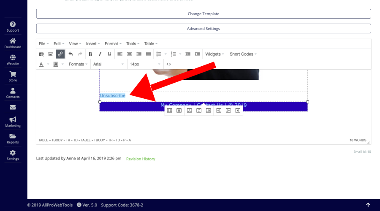The image size is (380, 211).
Task: Click the Change Template button
Action: tap(204, 14)
